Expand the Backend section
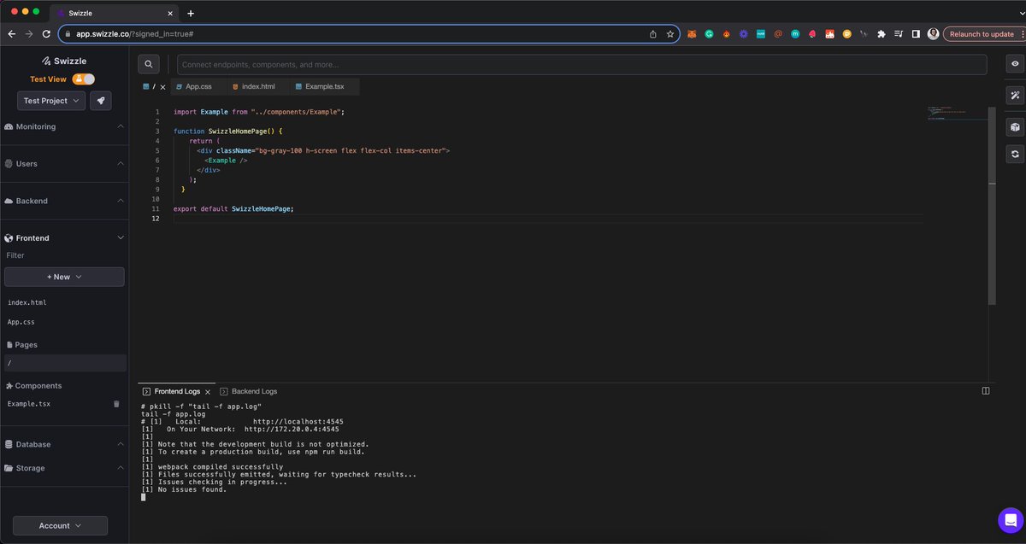Image resolution: width=1026 pixels, height=544 pixels. tap(121, 201)
